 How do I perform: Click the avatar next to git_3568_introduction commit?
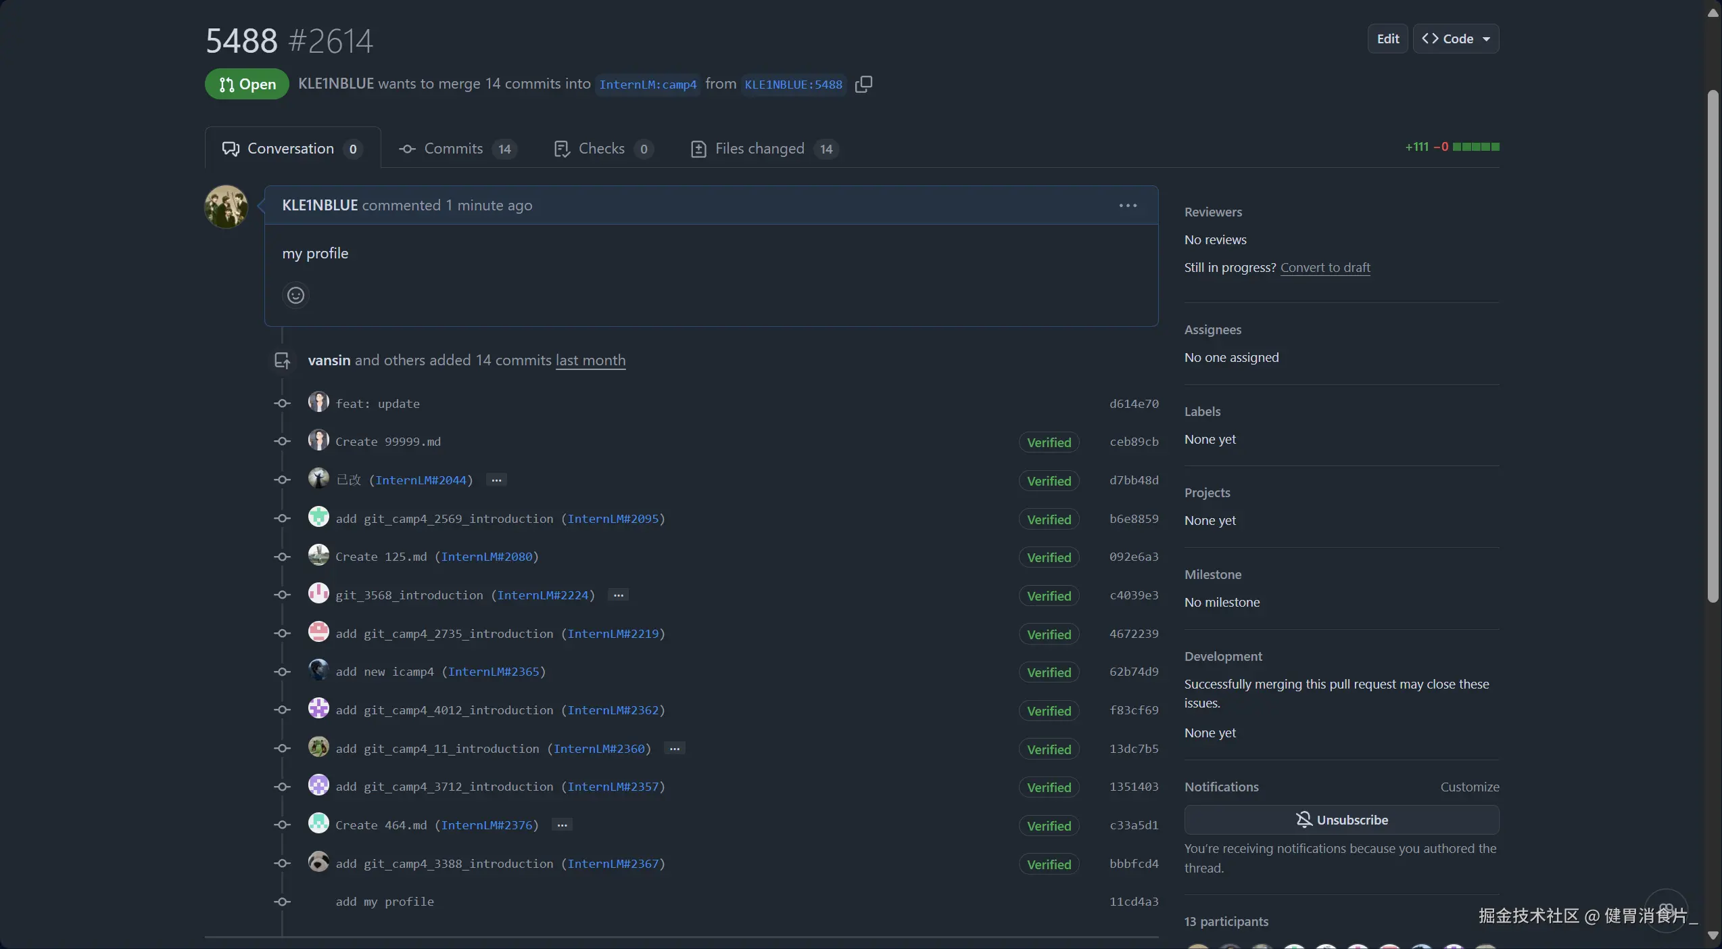[318, 594]
